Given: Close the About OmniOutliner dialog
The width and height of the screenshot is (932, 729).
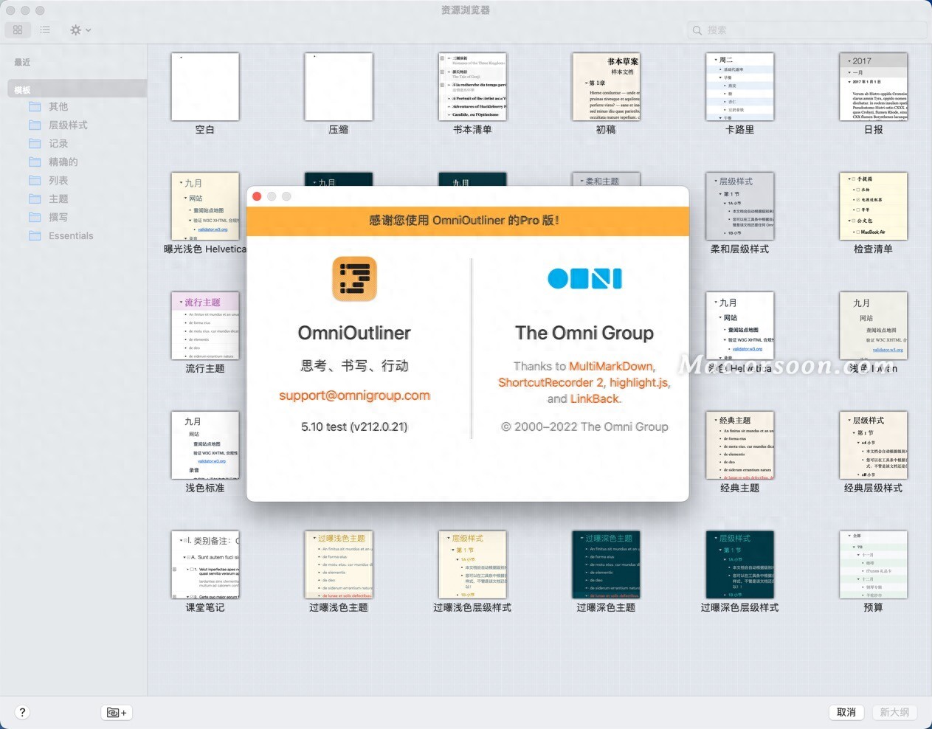Looking at the screenshot, I should 257,196.
